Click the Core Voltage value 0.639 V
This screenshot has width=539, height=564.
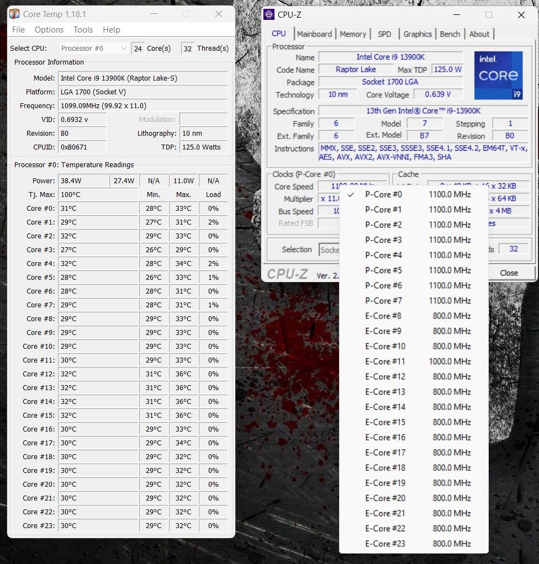click(x=438, y=94)
